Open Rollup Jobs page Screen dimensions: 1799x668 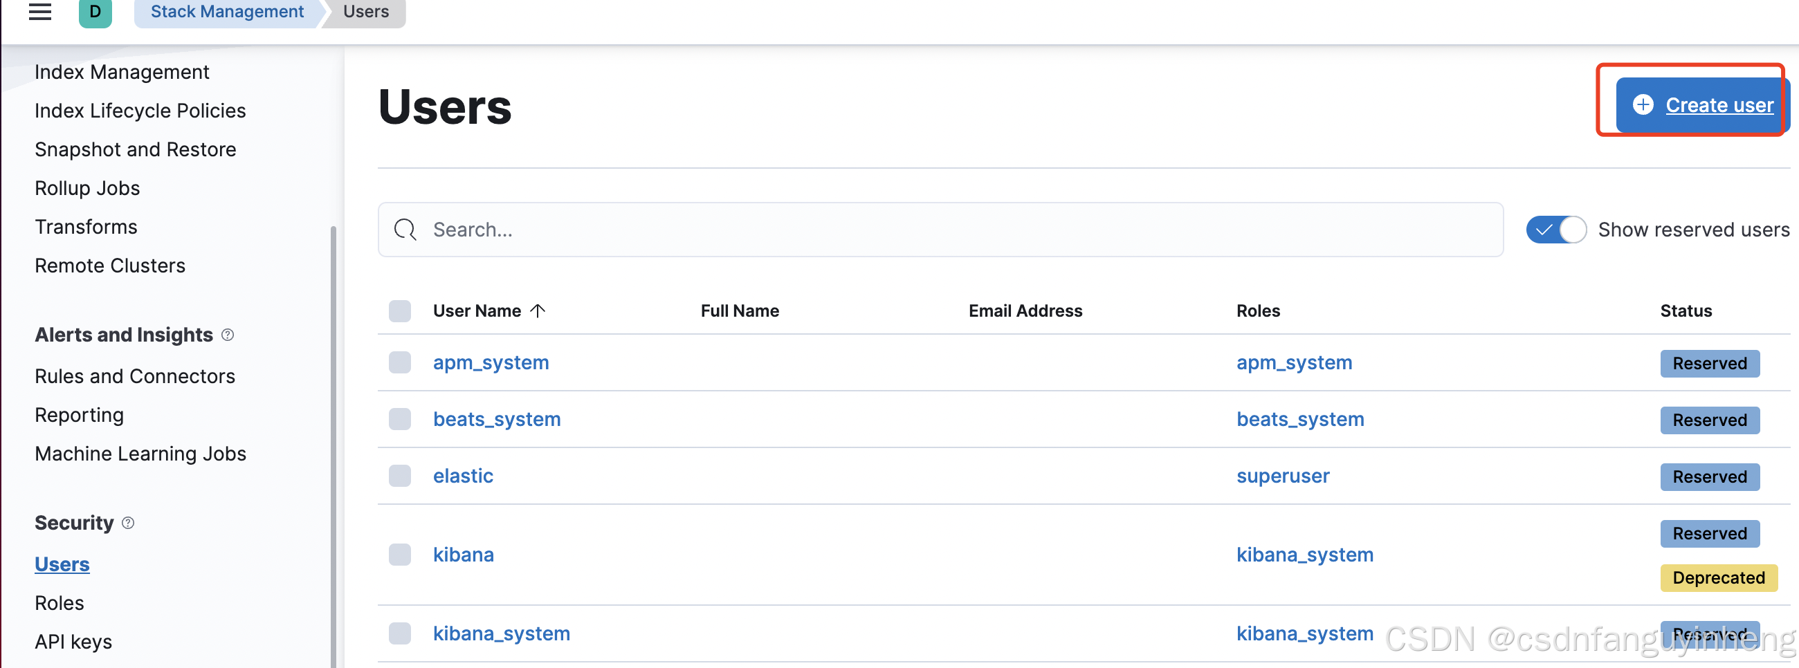(x=87, y=188)
